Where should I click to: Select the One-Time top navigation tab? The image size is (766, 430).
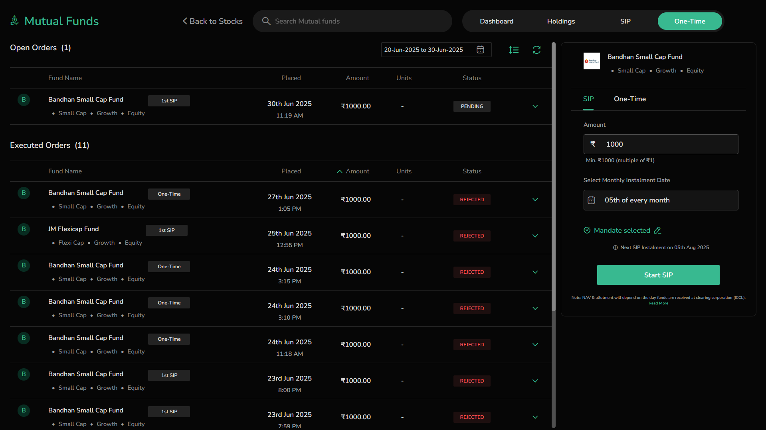(x=690, y=21)
